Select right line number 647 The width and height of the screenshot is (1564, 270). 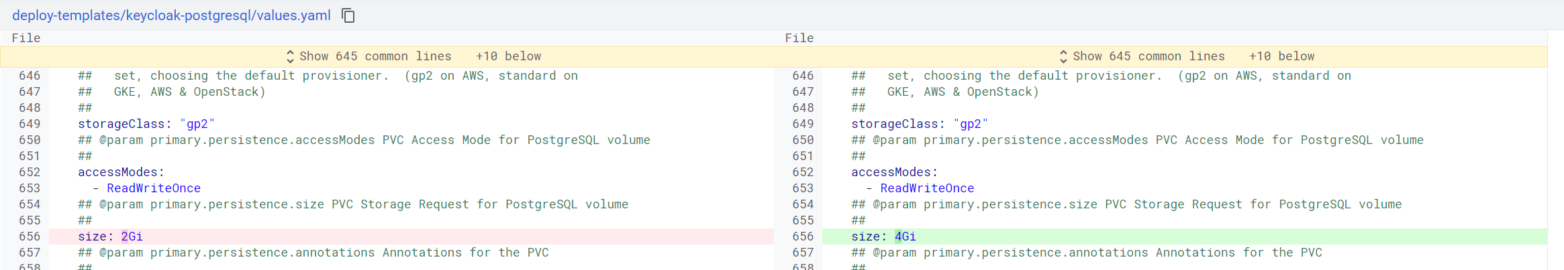point(803,92)
